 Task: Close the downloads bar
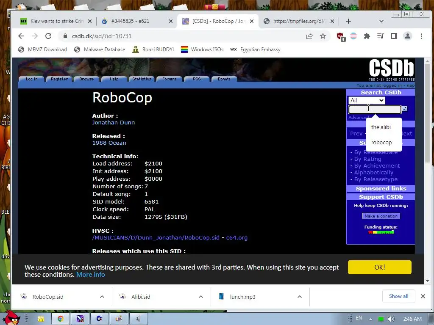pos(423,296)
